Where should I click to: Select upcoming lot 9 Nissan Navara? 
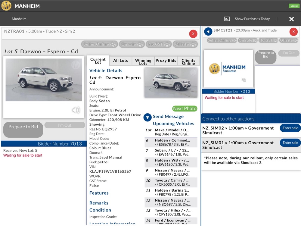pos(171,172)
